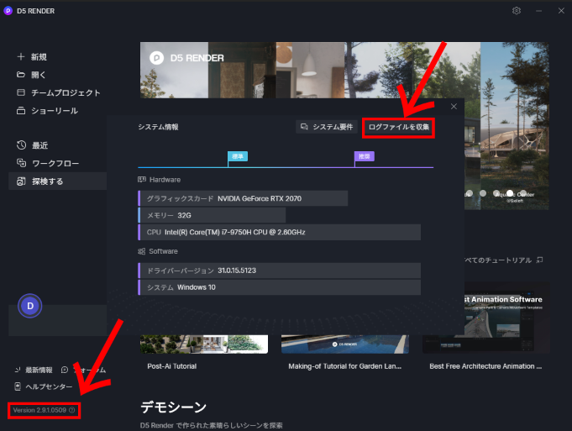Open チームプロジェクト from sidebar
Viewport: 572px width, 431px height.
coord(66,92)
